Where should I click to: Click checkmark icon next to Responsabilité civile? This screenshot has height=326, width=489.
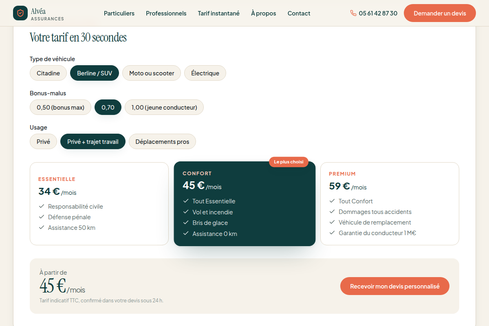click(x=42, y=206)
